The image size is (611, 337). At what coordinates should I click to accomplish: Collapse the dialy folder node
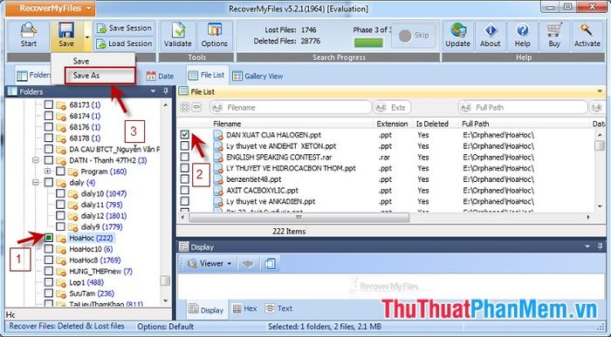tap(36, 182)
